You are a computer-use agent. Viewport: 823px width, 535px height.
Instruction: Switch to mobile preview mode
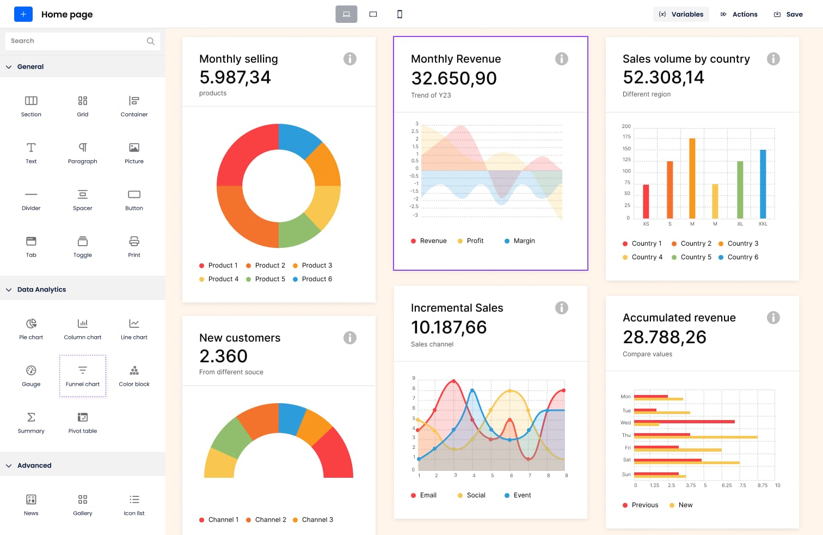click(x=400, y=14)
